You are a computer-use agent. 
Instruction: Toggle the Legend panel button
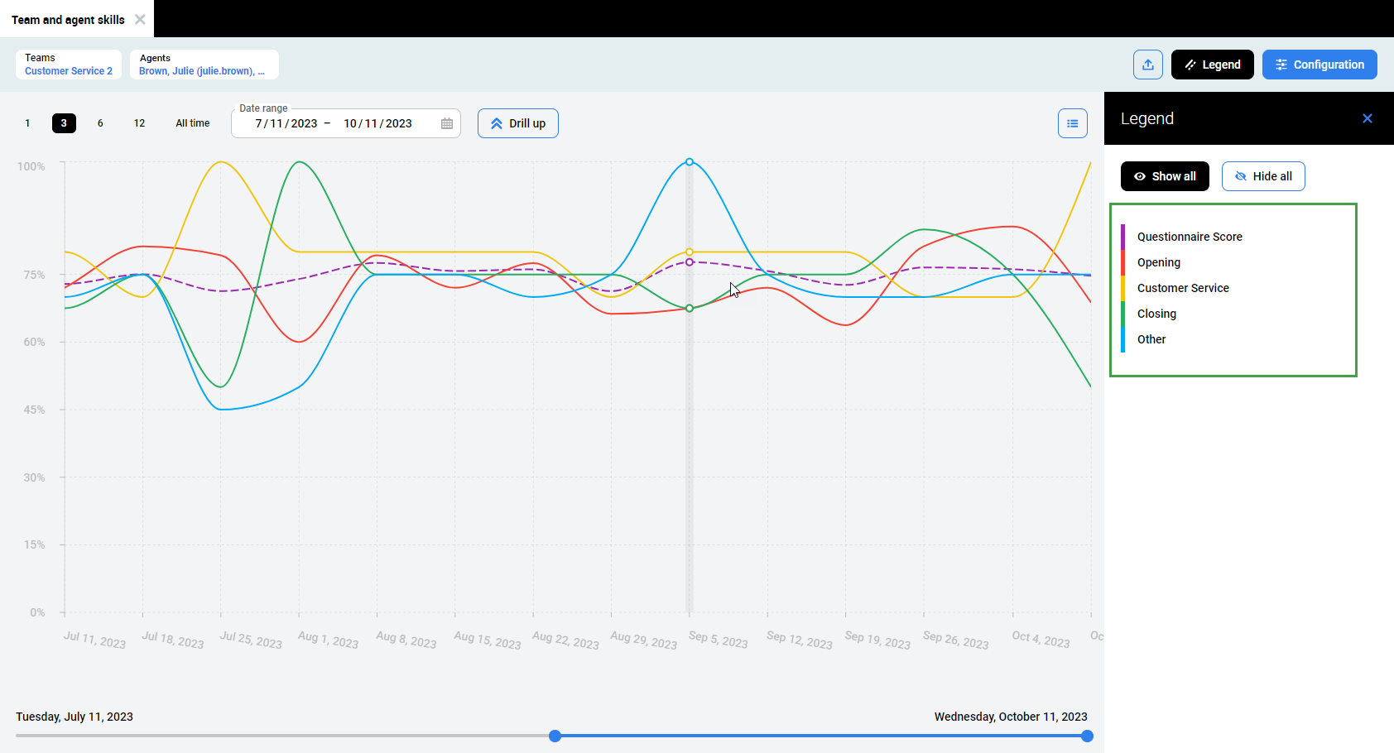1213,65
